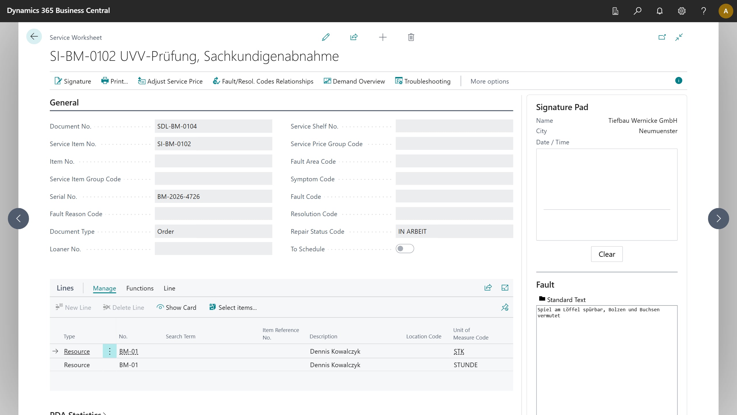Open Signature action
The image size is (737, 415).
pos(73,81)
